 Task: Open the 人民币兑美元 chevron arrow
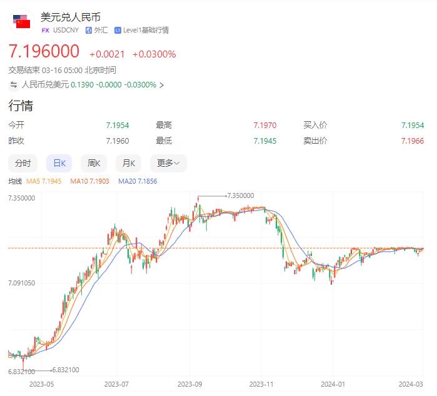click(x=162, y=85)
